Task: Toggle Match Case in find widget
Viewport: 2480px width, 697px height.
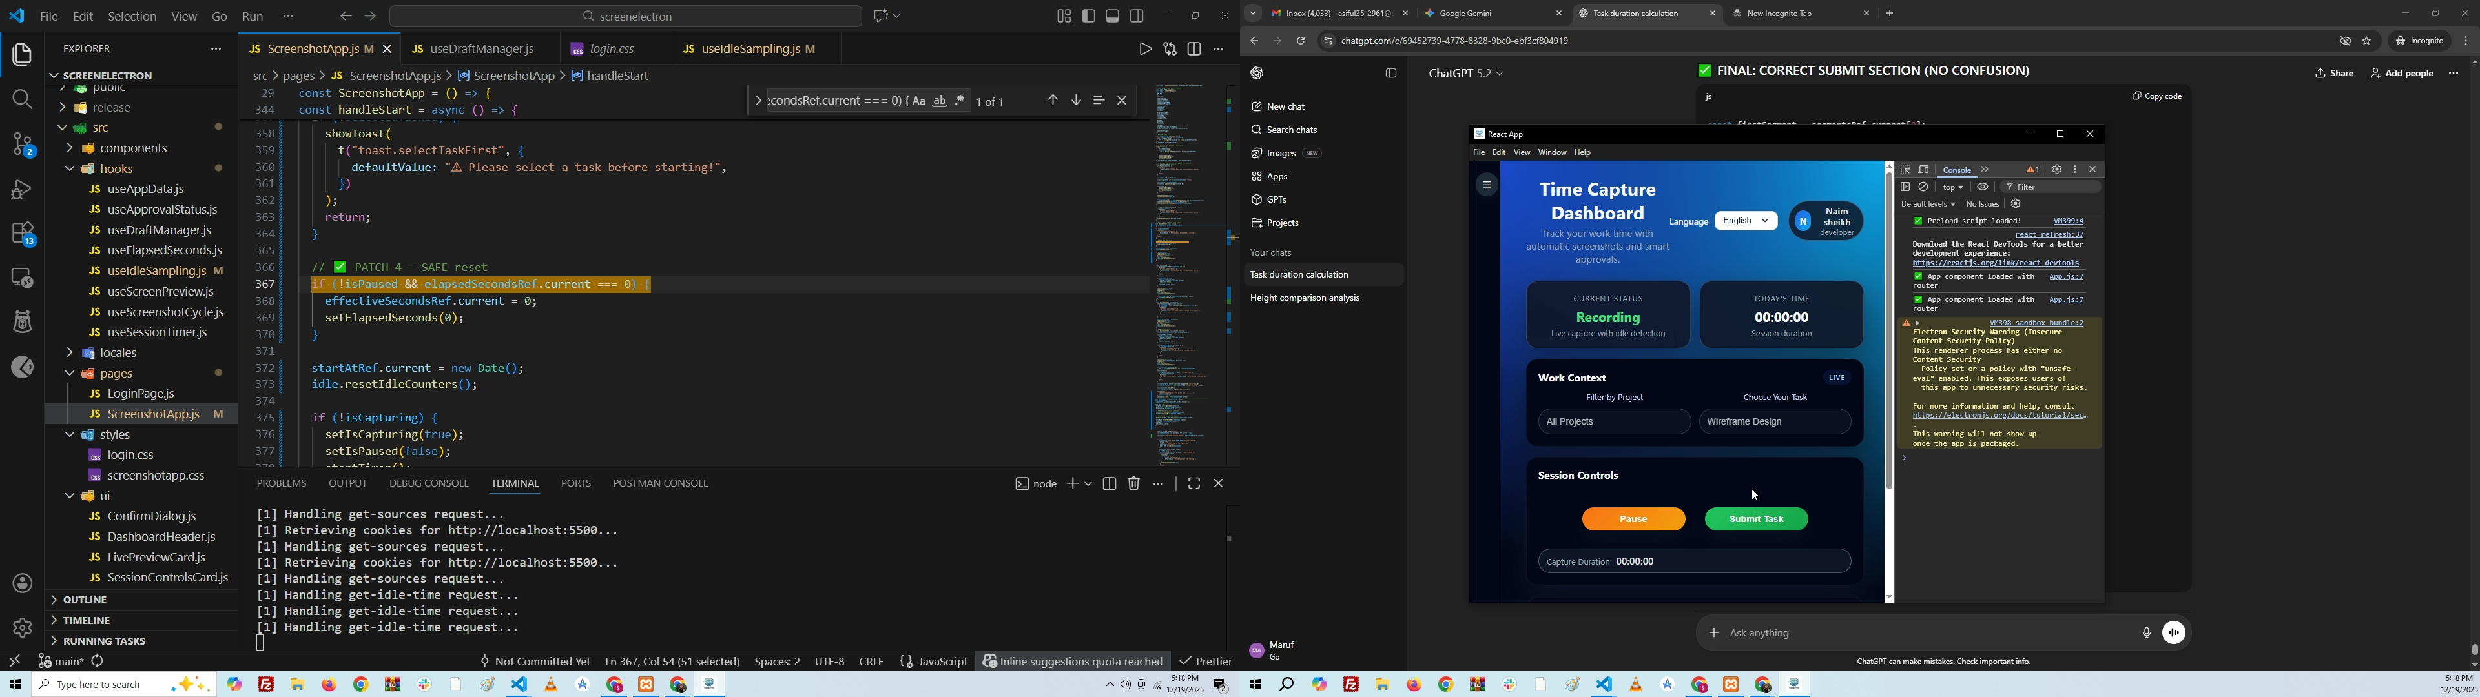Action: tap(918, 101)
